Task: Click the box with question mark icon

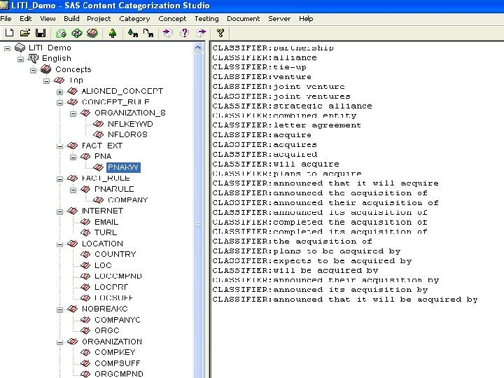Action: pyautogui.click(x=184, y=33)
